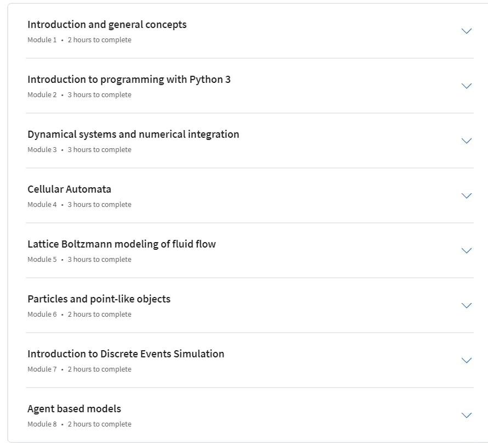Expand Particles and point-like objects chevron
Viewport: 488px width, 443px height.
pyautogui.click(x=466, y=305)
